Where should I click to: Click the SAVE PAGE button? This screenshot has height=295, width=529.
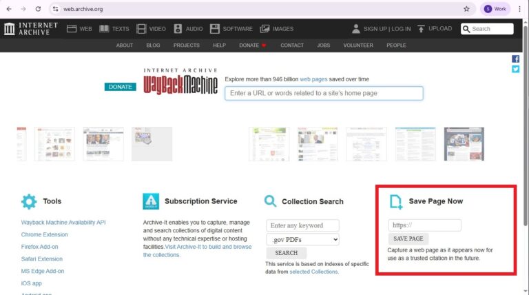click(x=408, y=238)
